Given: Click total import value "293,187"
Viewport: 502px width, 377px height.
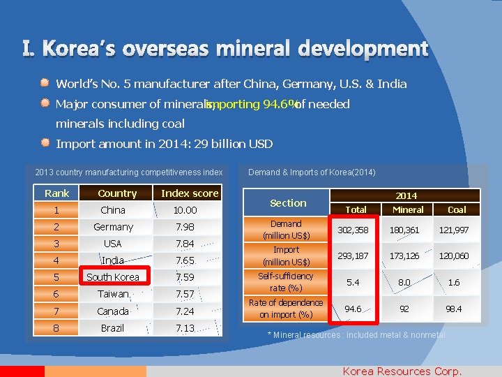Looking at the screenshot, I should tap(353, 256).
